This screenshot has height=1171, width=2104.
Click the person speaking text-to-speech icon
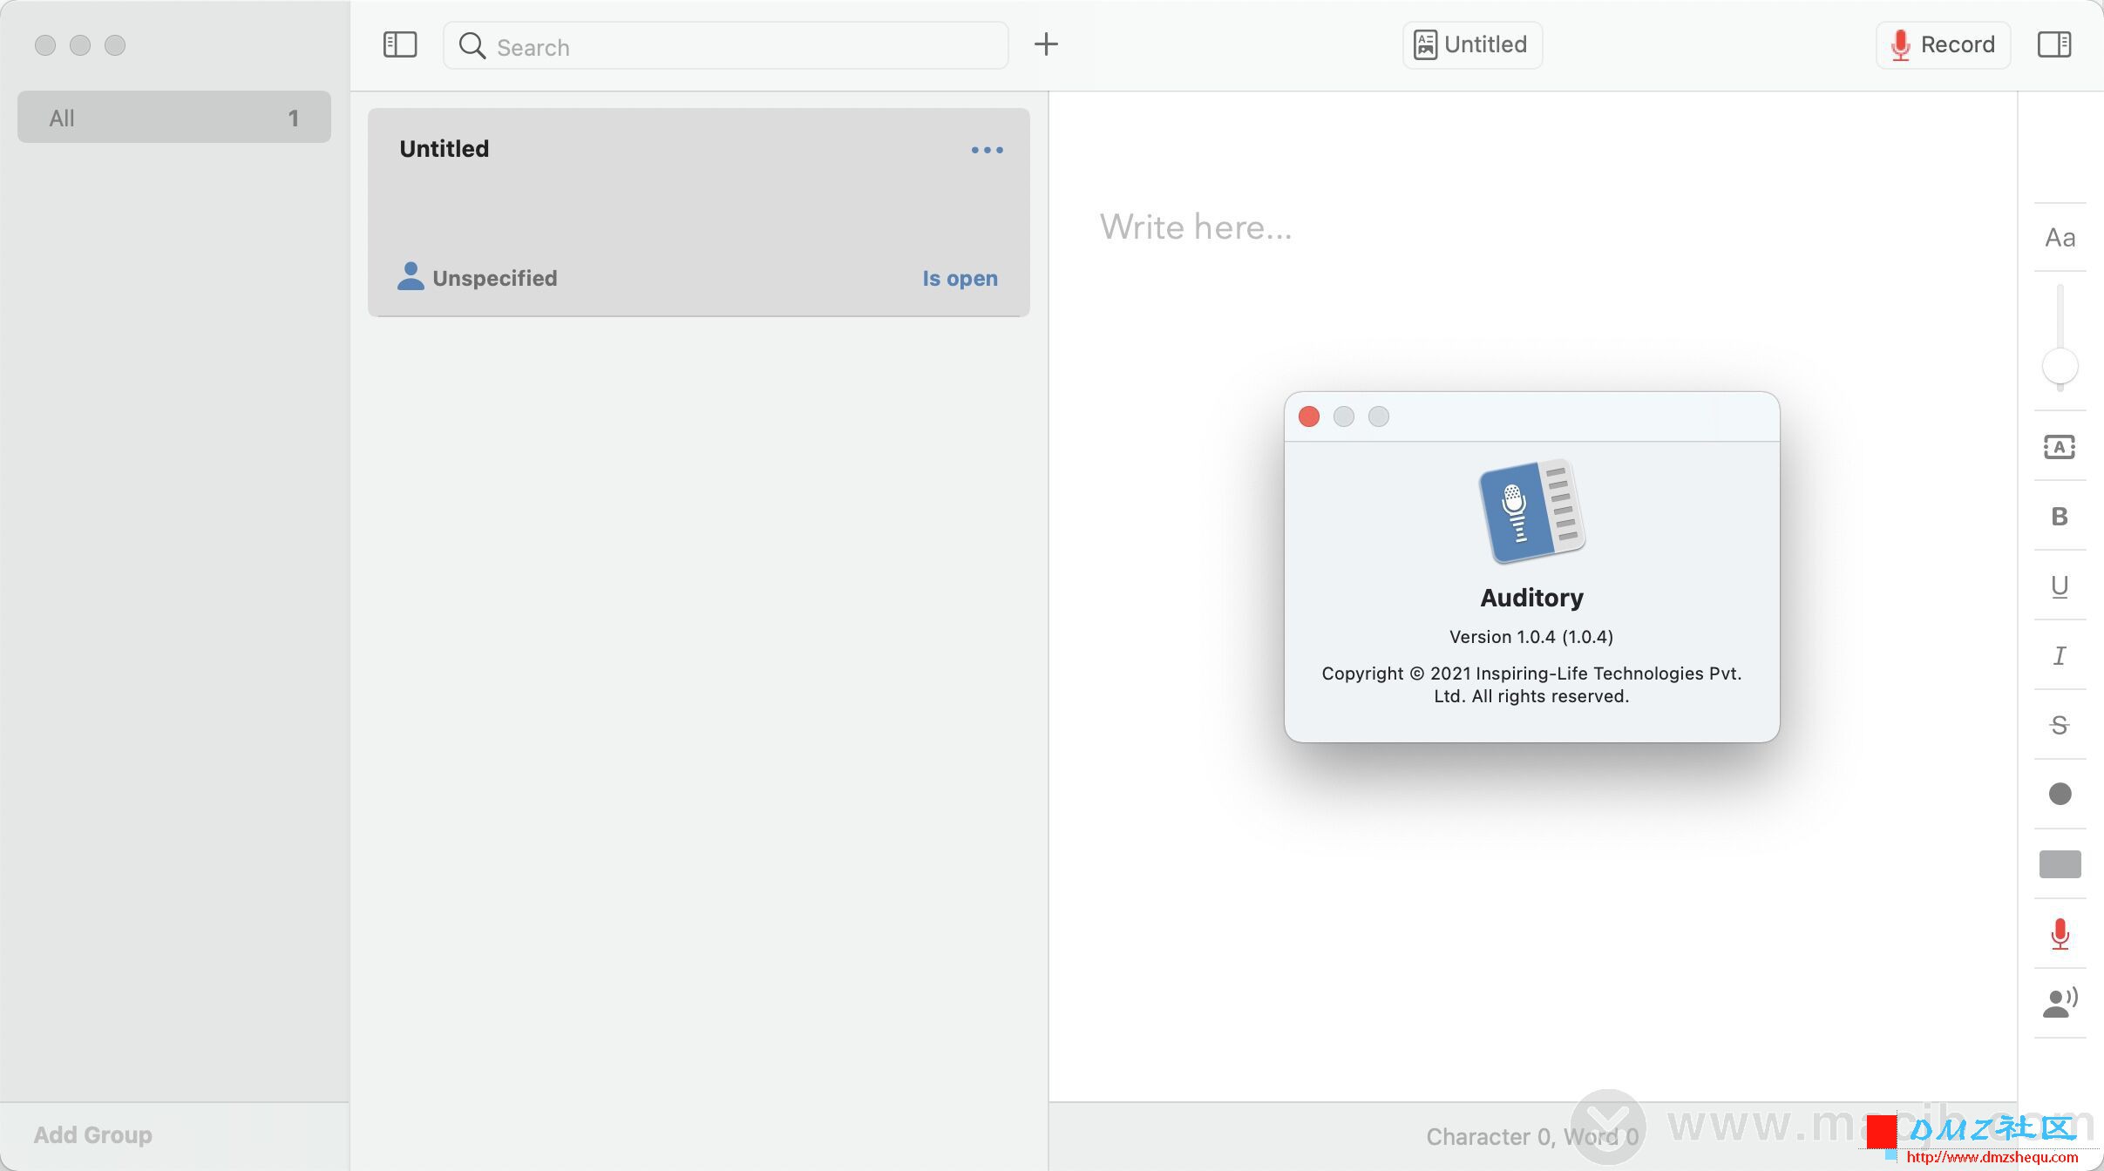click(x=2060, y=1003)
